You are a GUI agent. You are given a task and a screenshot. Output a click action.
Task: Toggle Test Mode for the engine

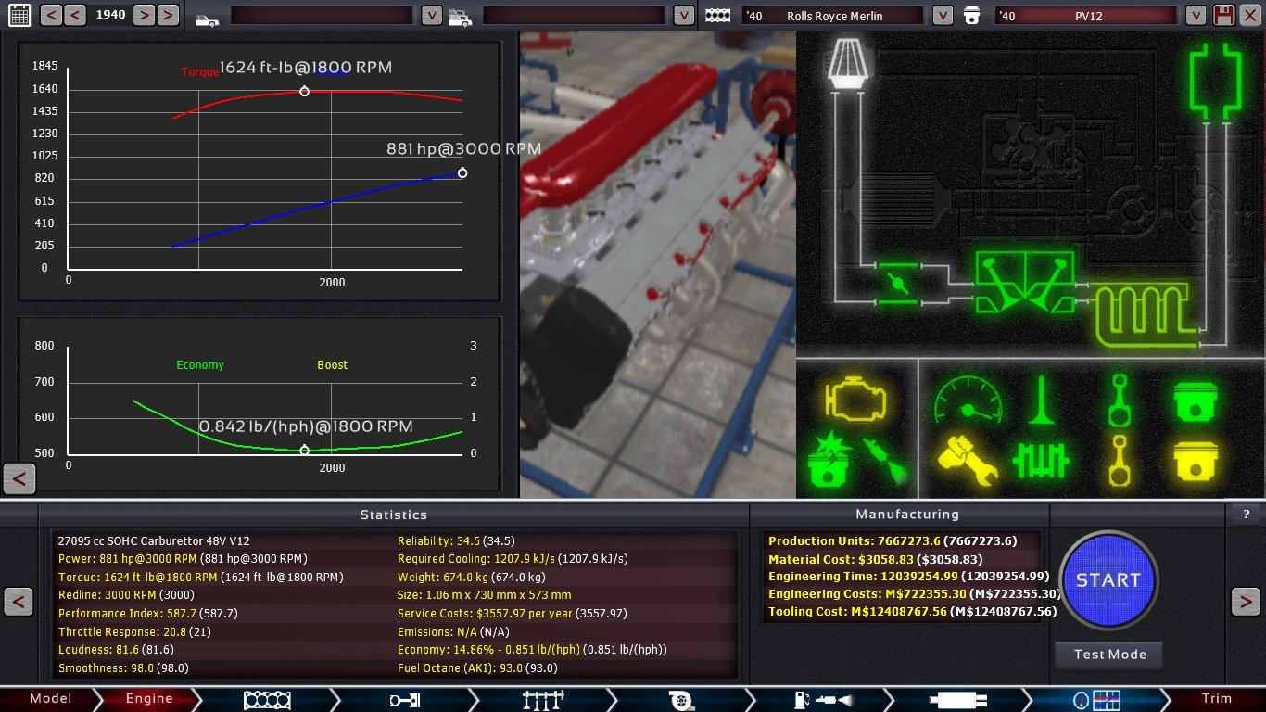[x=1108, y=655]
